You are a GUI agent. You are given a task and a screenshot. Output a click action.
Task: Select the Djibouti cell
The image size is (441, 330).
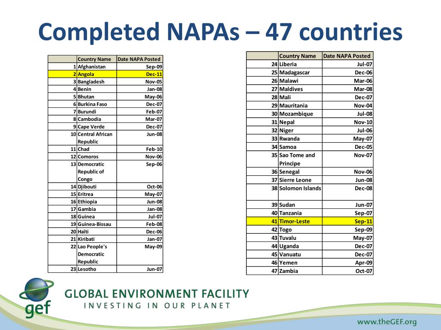click(x=96, y=186)
